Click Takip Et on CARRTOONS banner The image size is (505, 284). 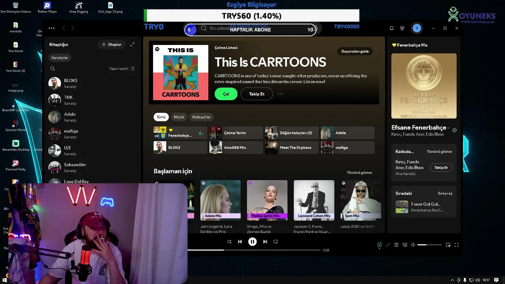click(257, 94)
